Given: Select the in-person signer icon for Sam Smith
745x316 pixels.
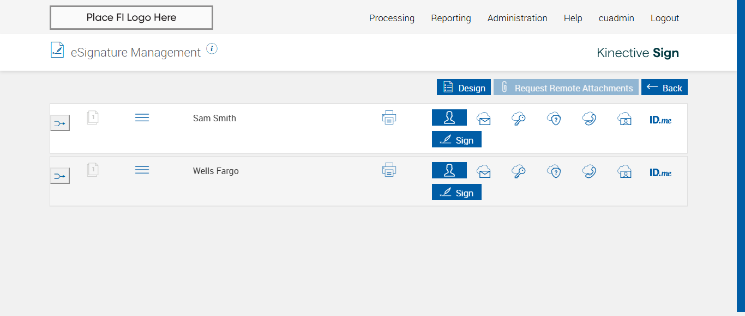Looking at the screenshot, I should click(x=449, y=117).
